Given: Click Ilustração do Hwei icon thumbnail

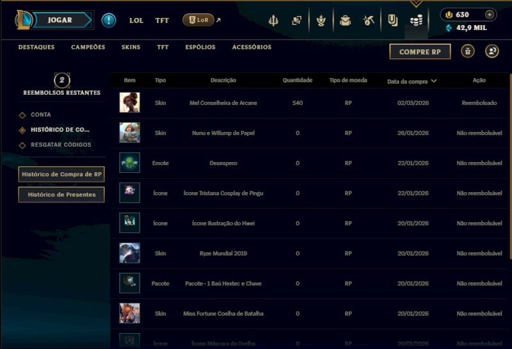Looking at the screenshot, I should (130, 223).
